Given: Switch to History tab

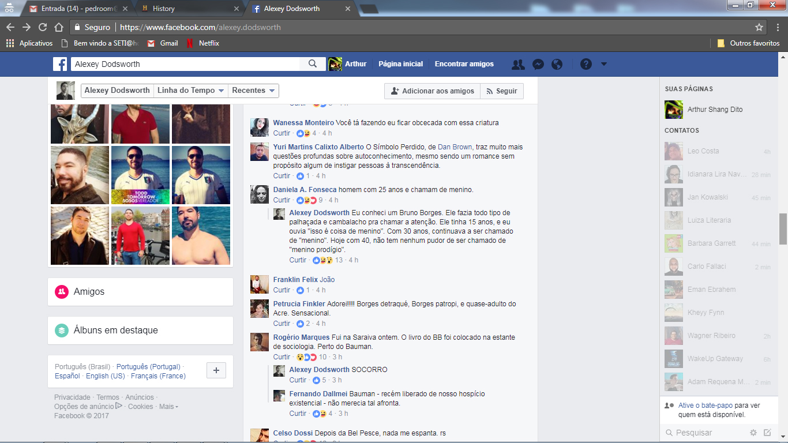Looking at the screenshot, I should [x=189, y=9].
